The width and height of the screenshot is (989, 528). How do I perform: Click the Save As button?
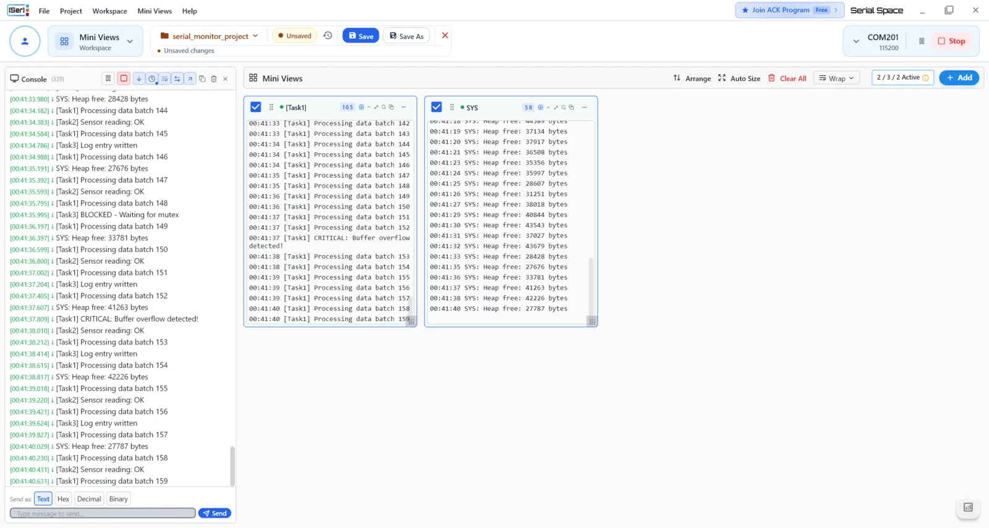(406, 36)
